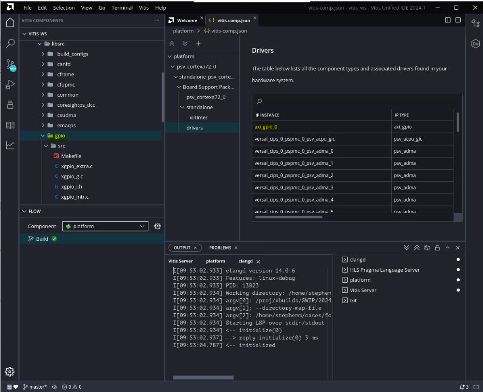Open the Terminal menu

[x=122, y=7]
